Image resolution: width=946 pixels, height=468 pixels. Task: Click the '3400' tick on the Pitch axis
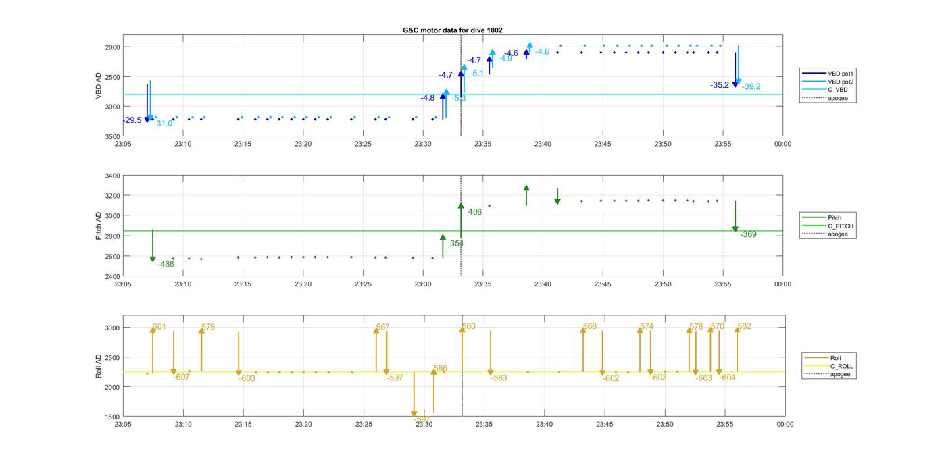tap(111, 176)
